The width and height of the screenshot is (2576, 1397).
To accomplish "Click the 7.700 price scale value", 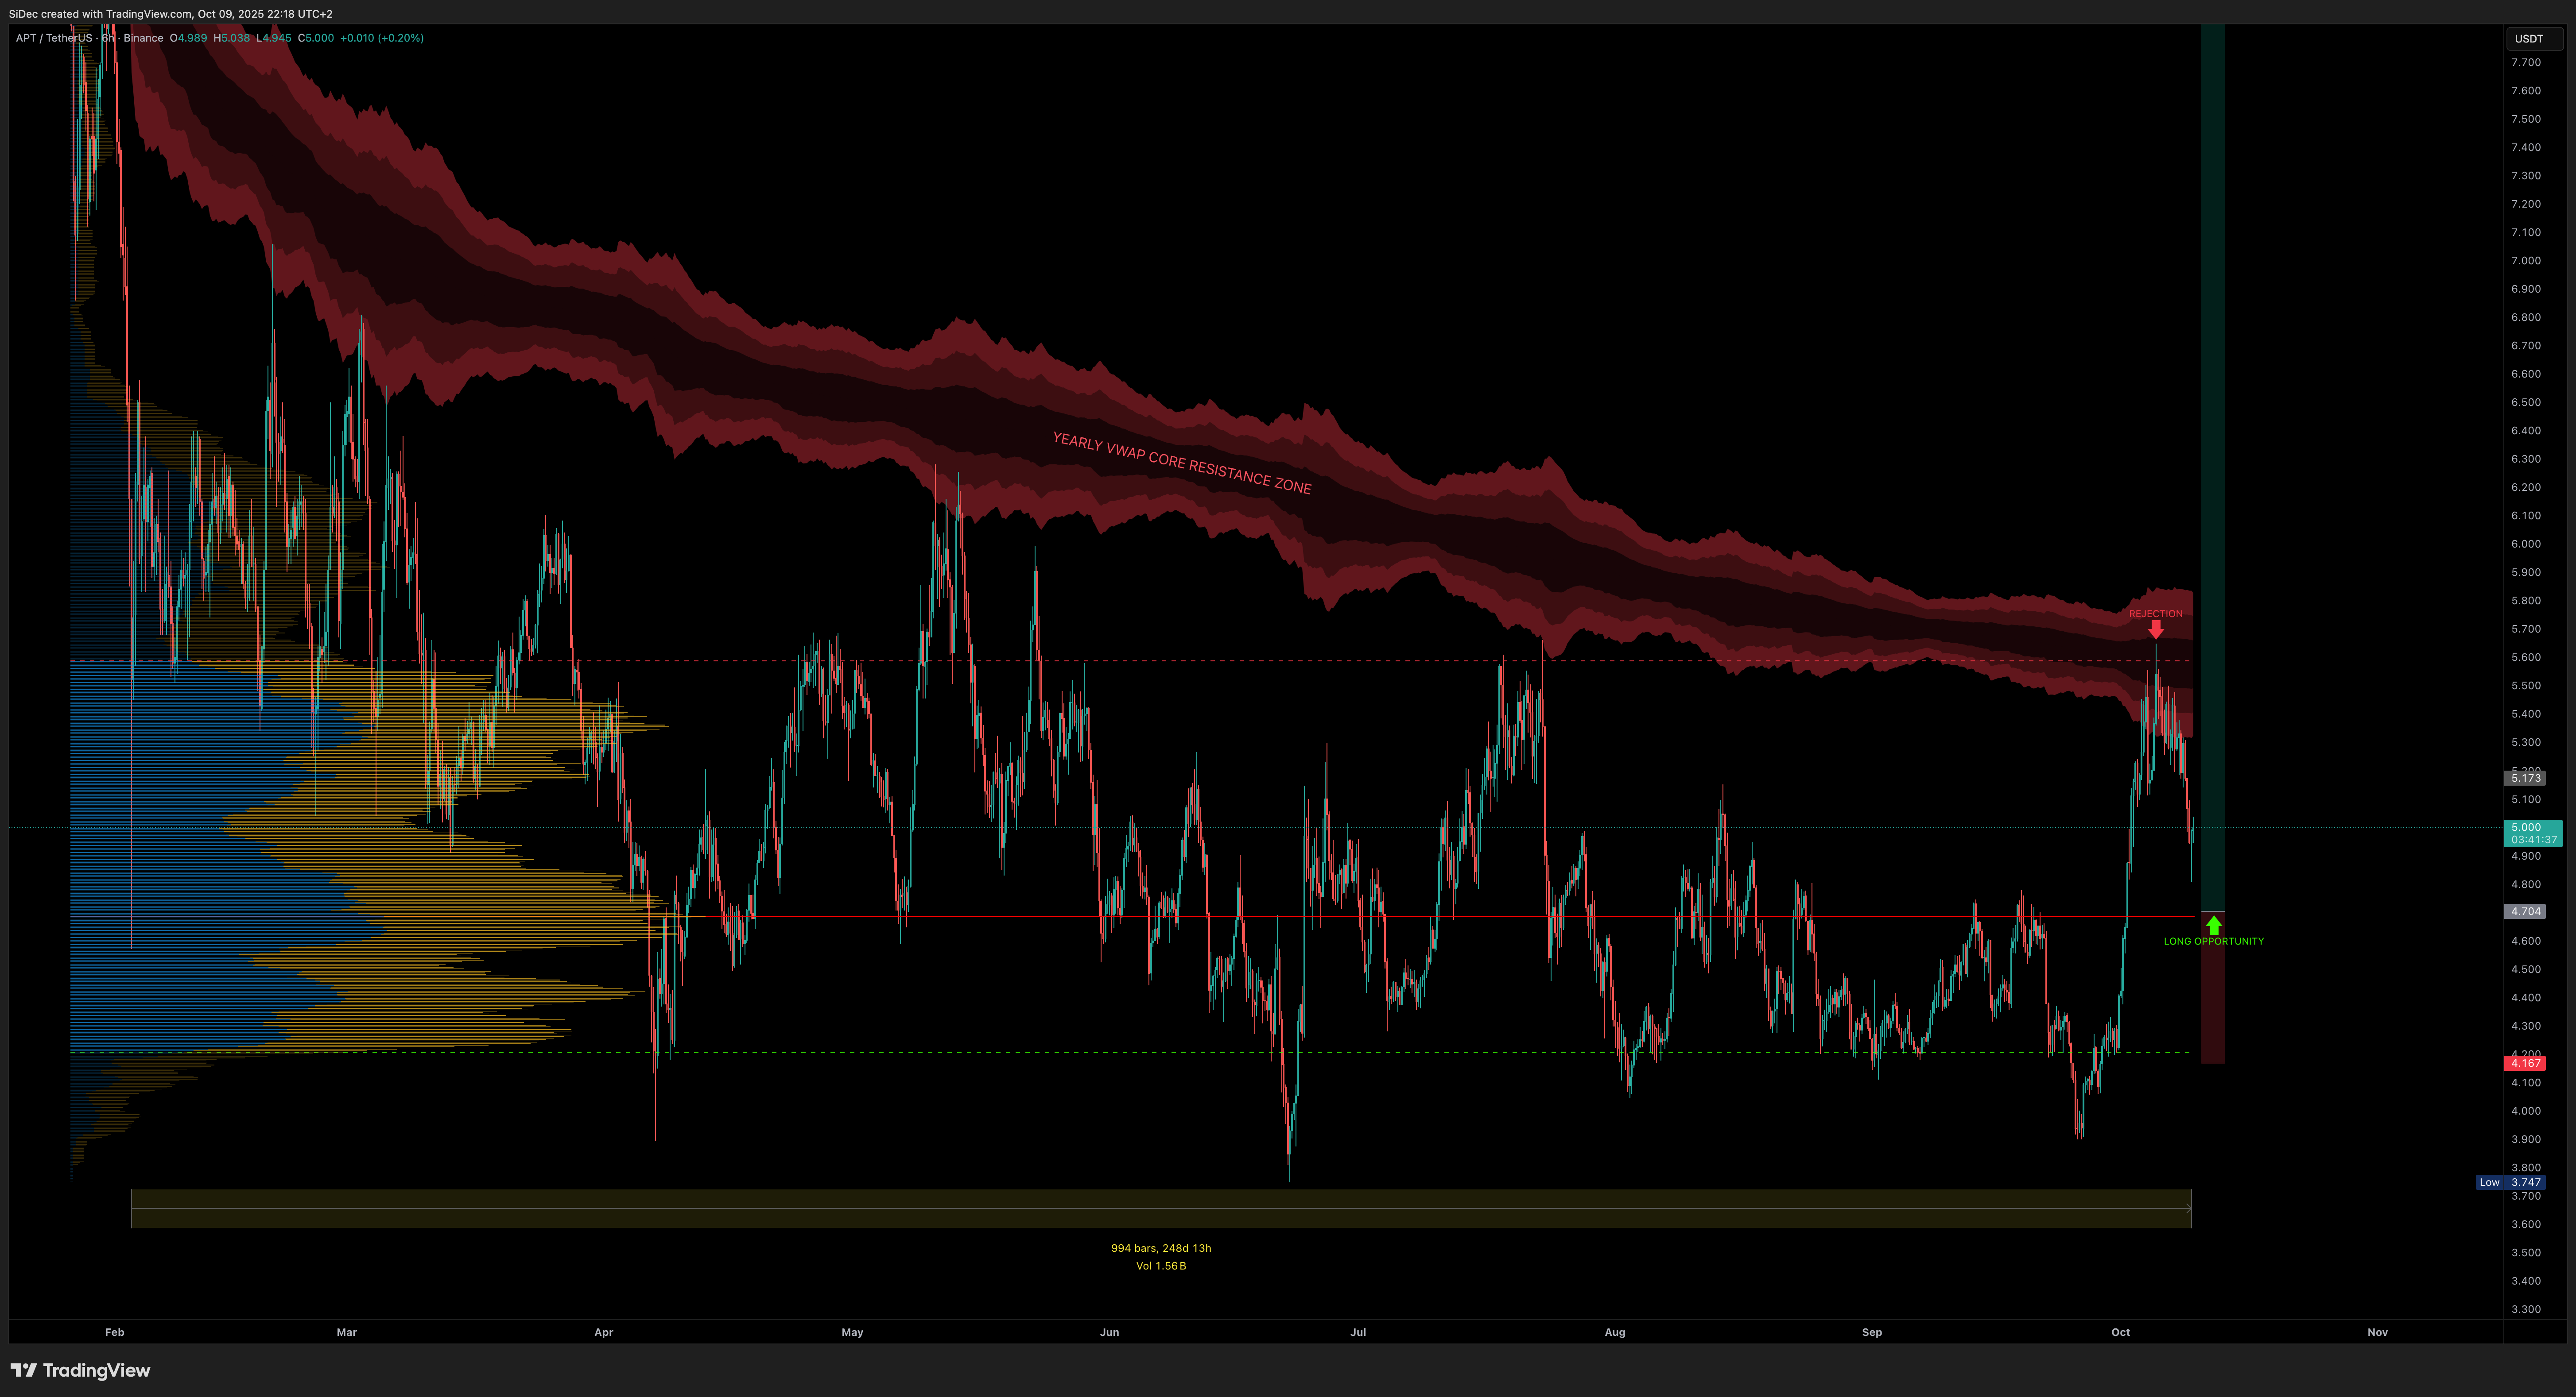I will 2525,62.
